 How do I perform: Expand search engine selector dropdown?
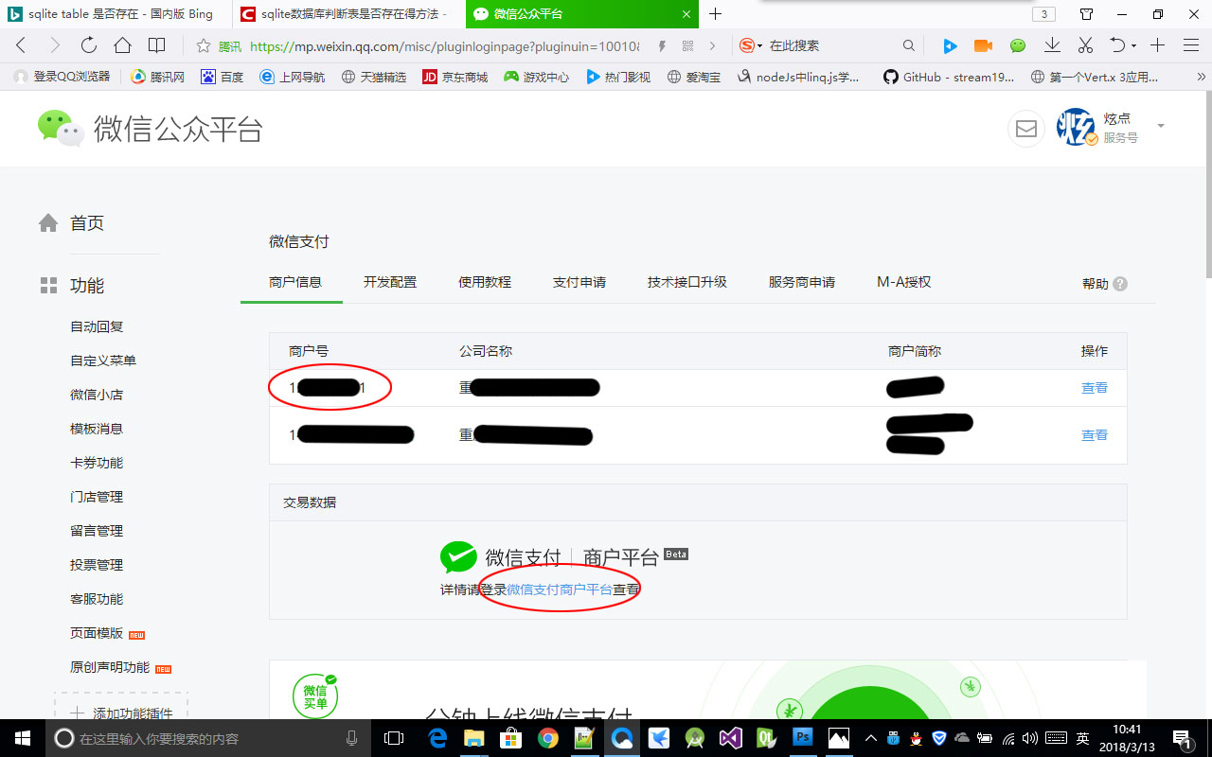point(759,46)
